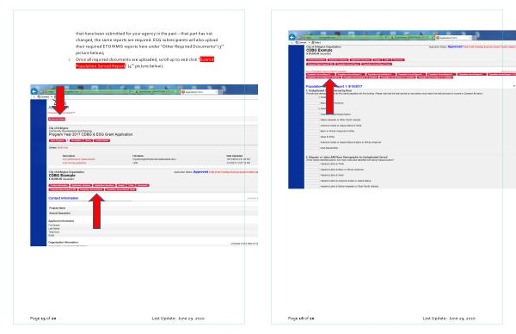This screenshot has height=334, width=516.
Task: Select the Application Form browser tab on right page
Action: 453,38
